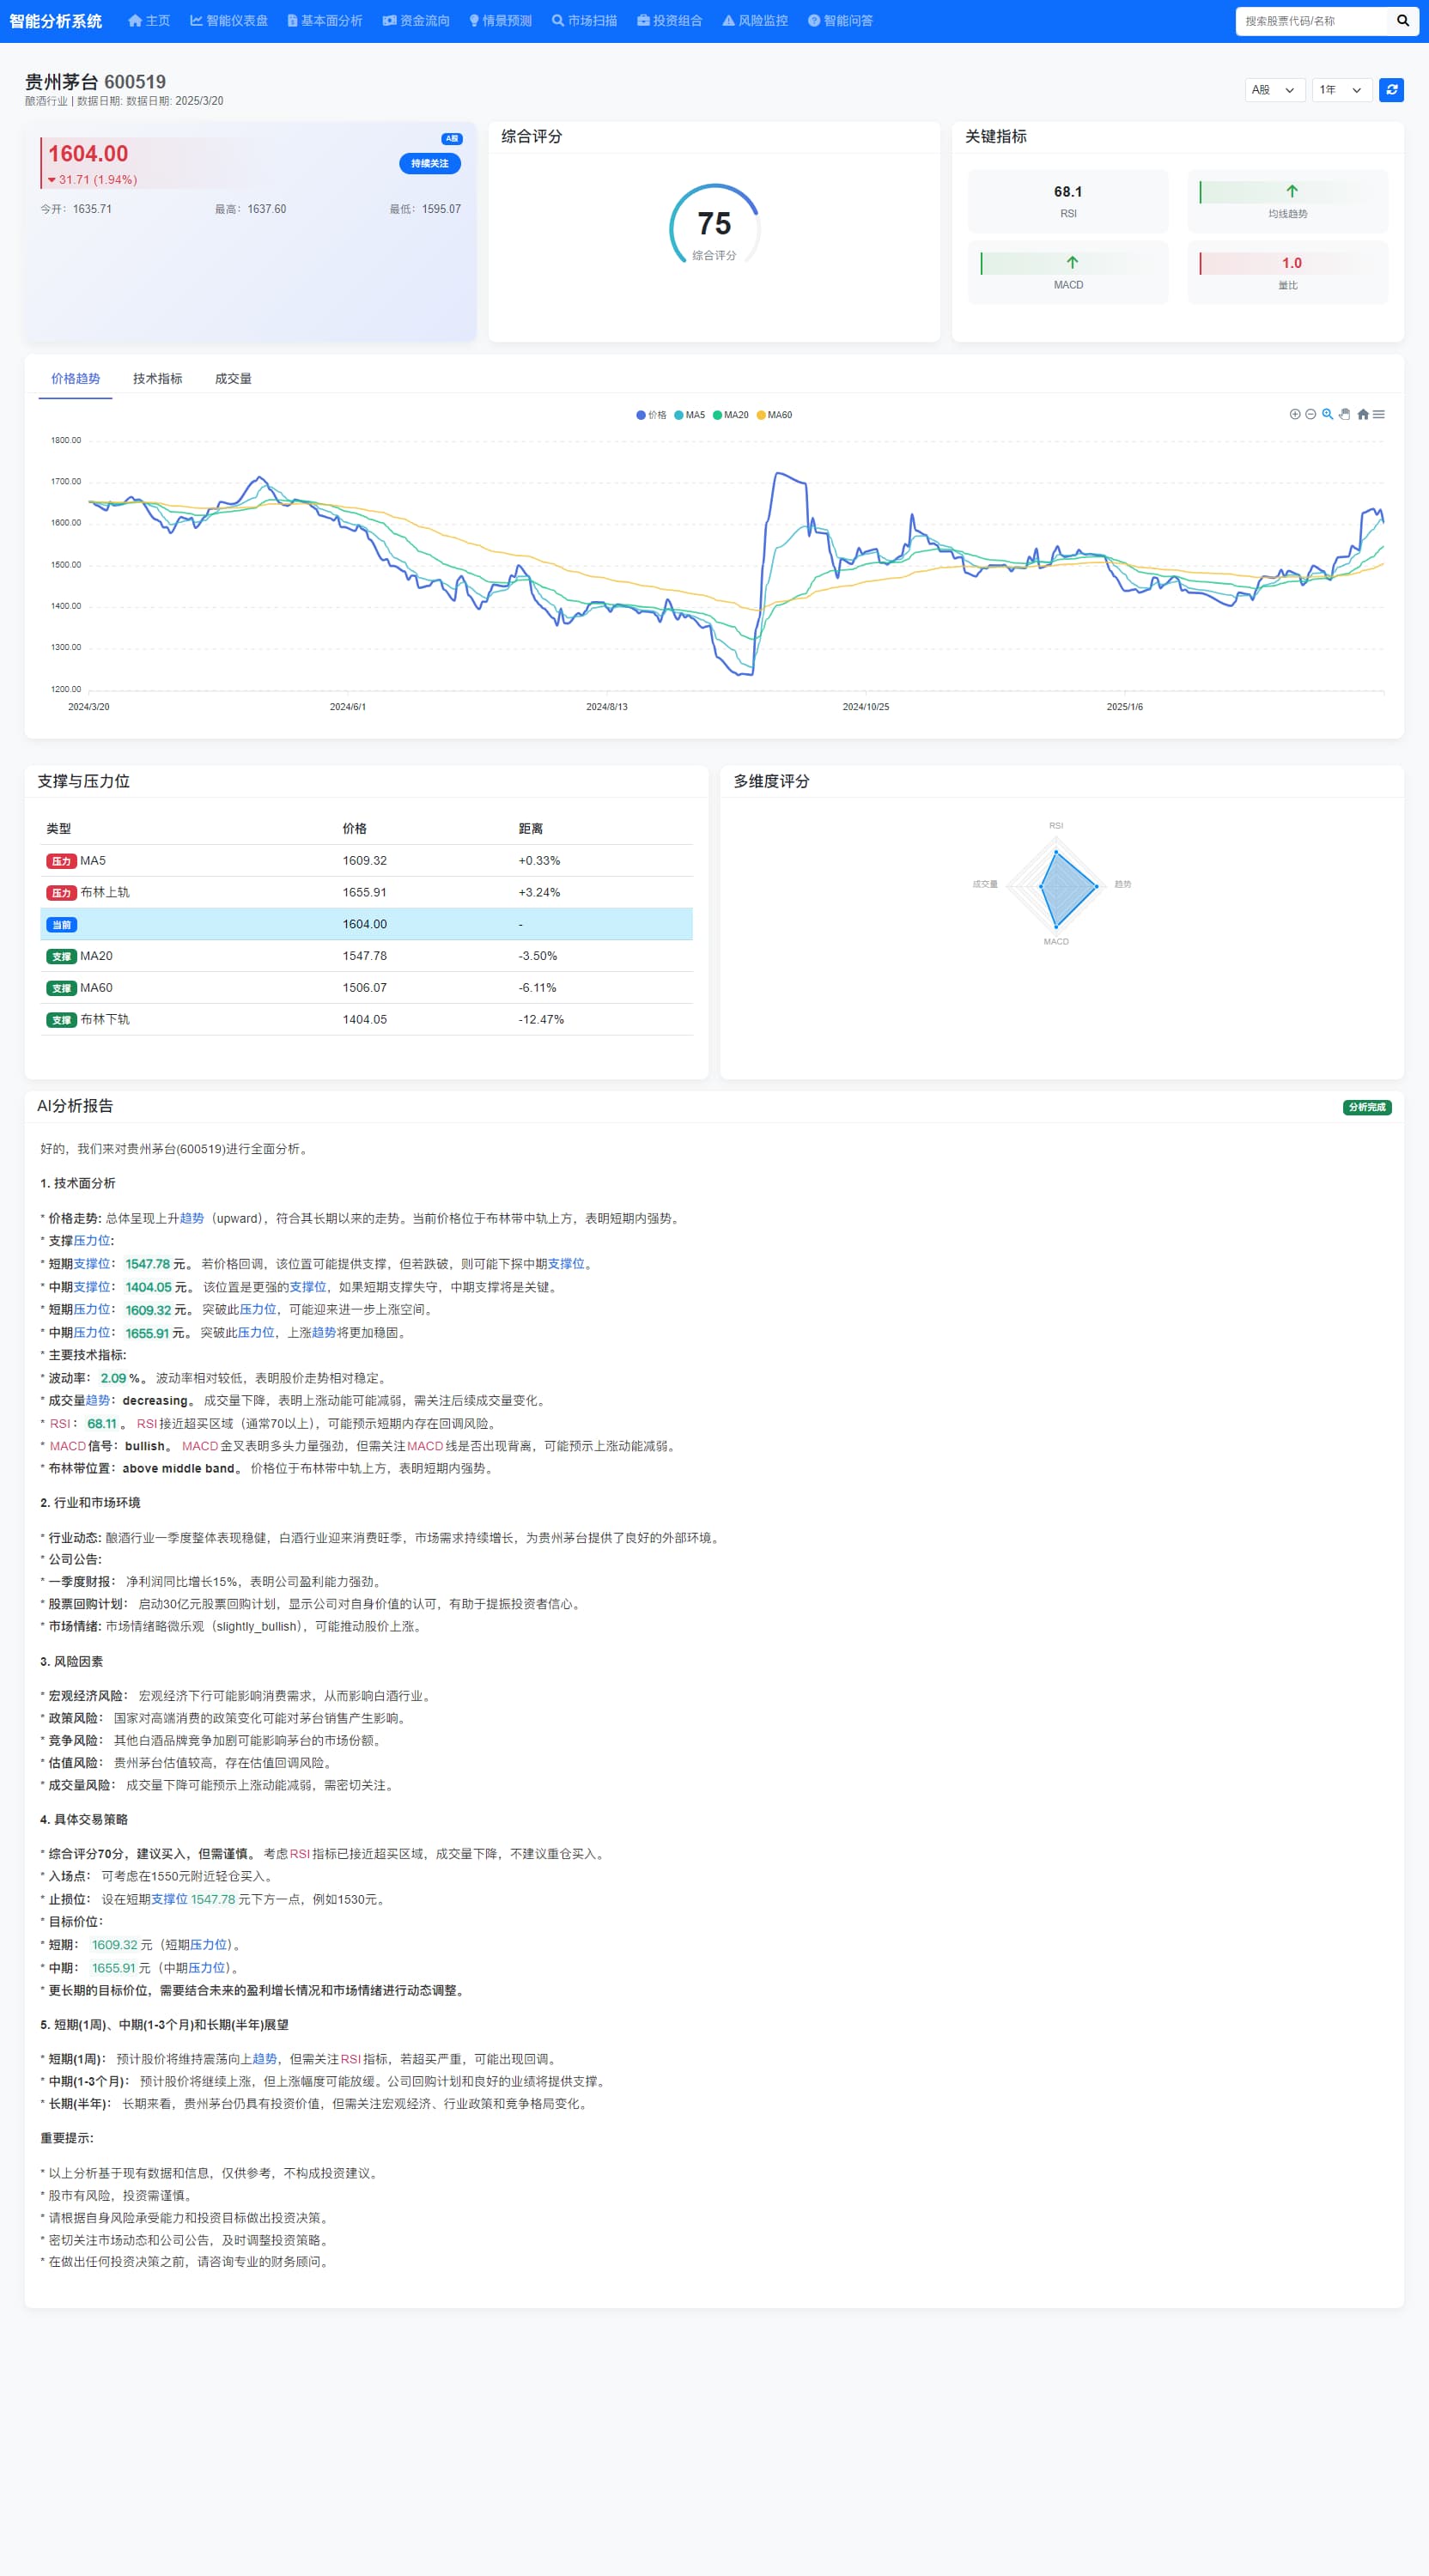
Task: Click the 分析完成 status badge
Action: 1367,1107
